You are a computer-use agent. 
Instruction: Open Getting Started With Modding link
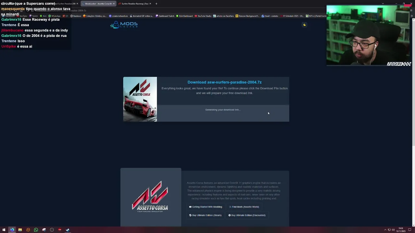[x=206, y=207]
